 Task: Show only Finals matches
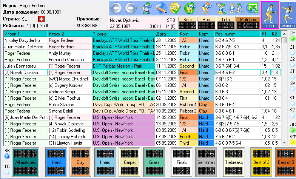click(x=182, y=162)
